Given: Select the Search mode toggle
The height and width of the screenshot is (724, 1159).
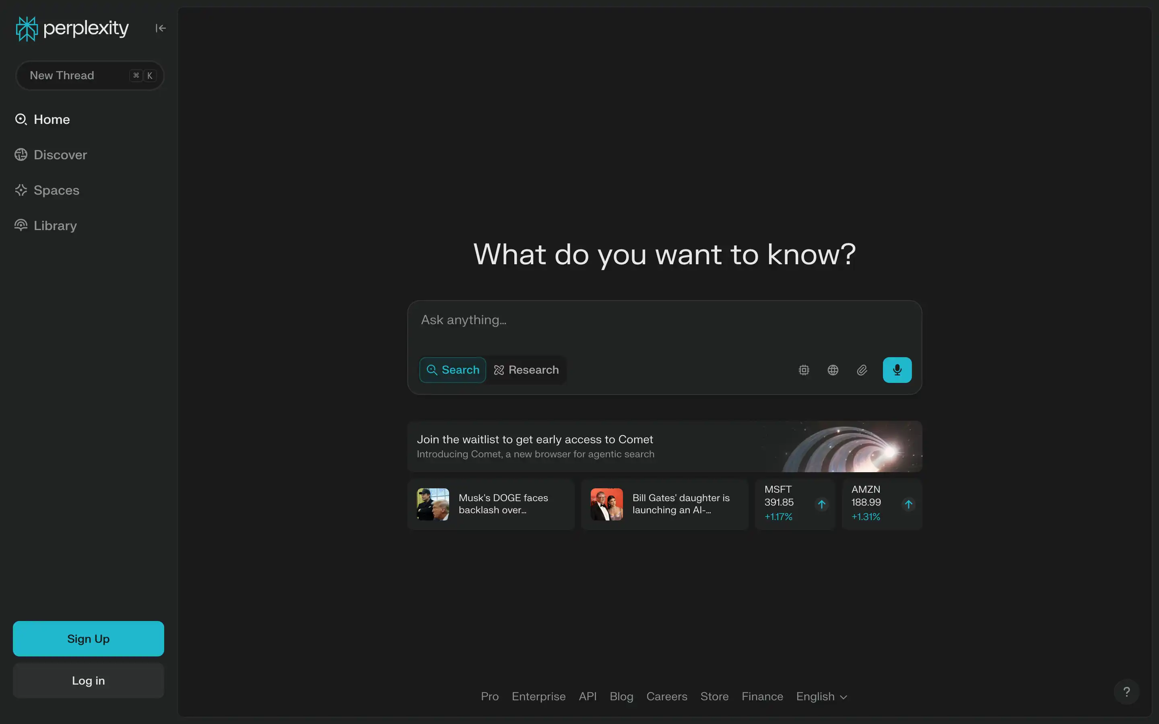Looking at the screenshot, I should [x=453, y=370].
